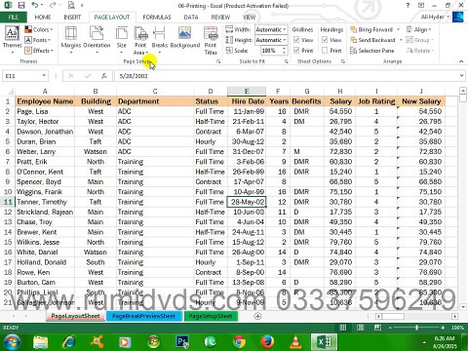Switch to Normal view
The height and width of the screenshot is (351, 468).
pos(343,328)
